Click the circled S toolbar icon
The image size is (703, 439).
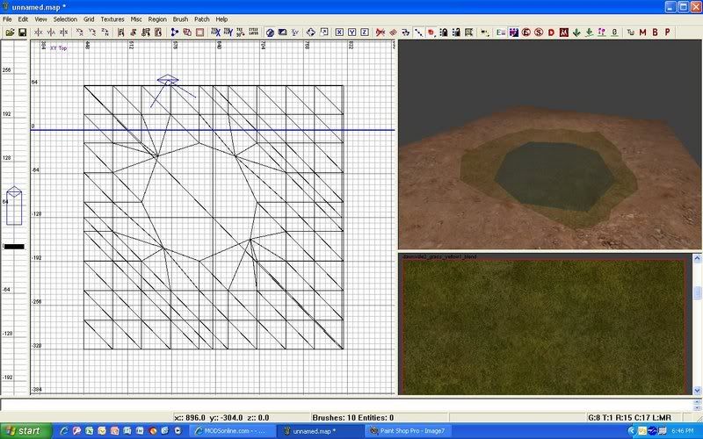coord(539,32)
